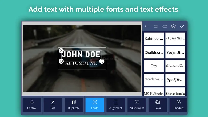Choose the Back To font
This screenshot has height=117, width=208.
tap(175, 80)
